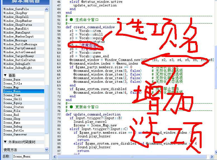Select Window_Message script
The image size is (217, 160).
[x=23, y=40]
